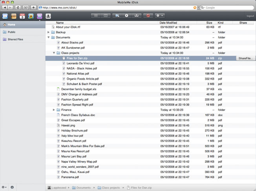This screenshot has width=256, height=191.
Task: Open the MobileMe Contacts address book icon
Action: click(14, 16)
